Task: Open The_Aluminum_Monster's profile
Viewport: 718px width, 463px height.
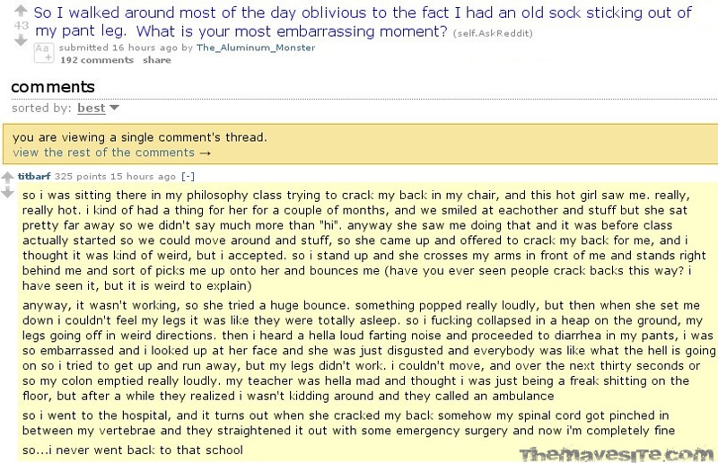Action: 256,48
